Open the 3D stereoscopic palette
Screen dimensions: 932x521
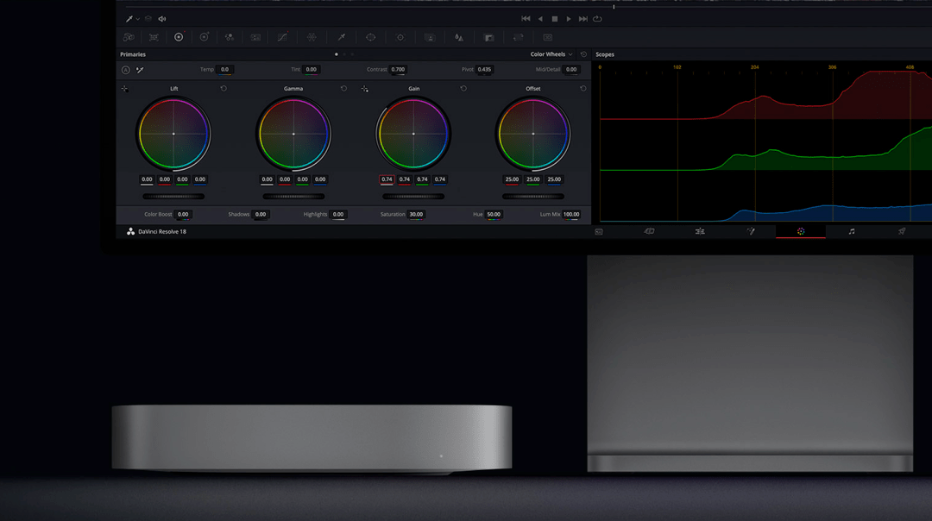click(547, 37)
